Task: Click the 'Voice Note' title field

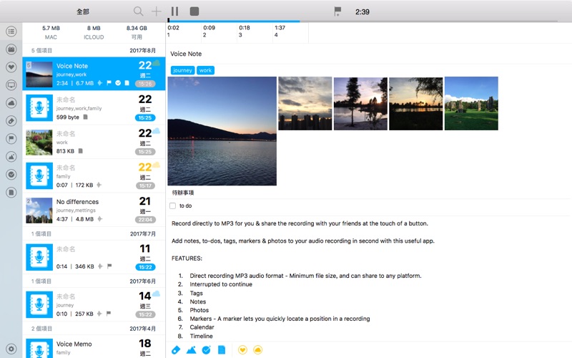Action: coord(368,54)
